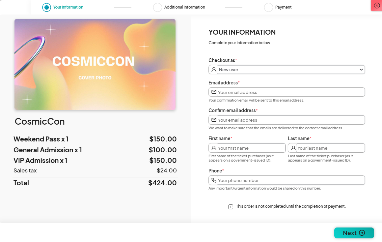Click the envelope icon in the email address field
Image resolution: width=382 pixels, height=242 pixels.
click(213, 92)
